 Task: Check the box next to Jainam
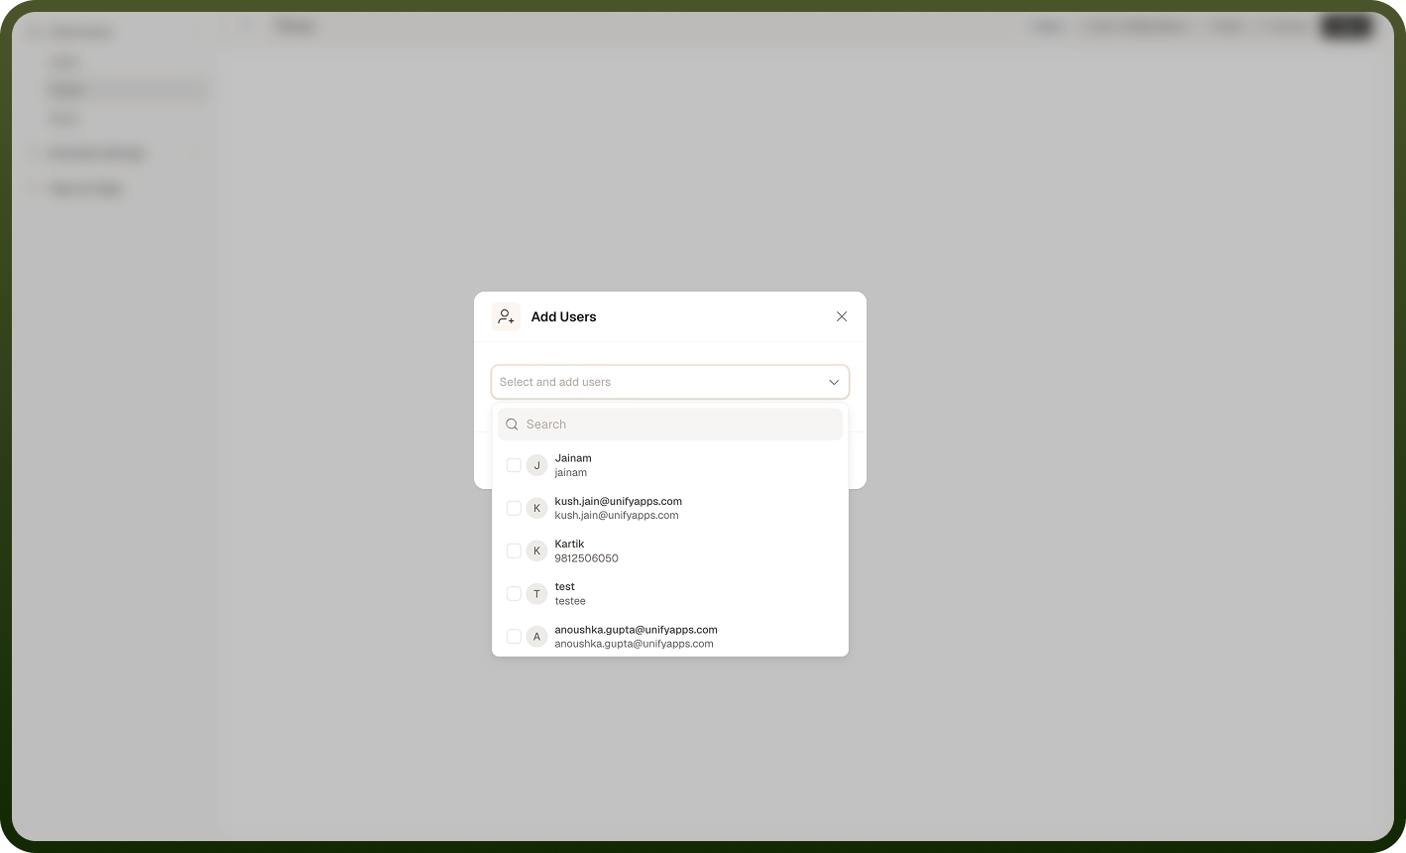tap(514, 465)
